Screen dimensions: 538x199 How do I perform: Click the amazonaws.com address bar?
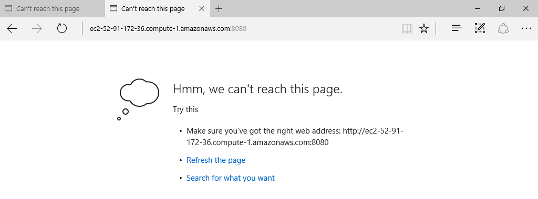point(240,29)
